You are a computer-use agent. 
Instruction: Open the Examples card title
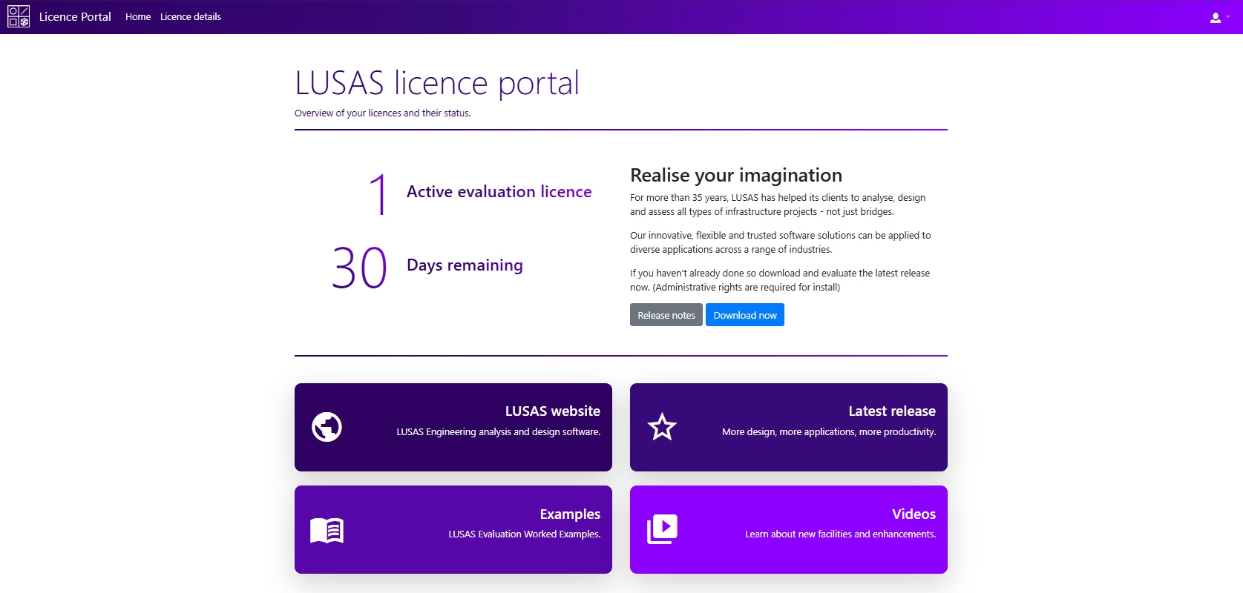point(570,514)
